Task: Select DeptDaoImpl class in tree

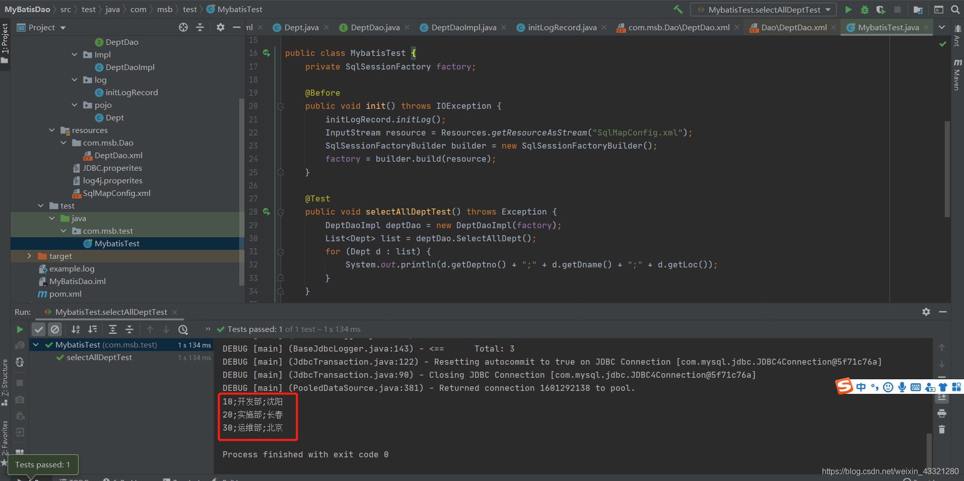Action: [x=130, y=67]
